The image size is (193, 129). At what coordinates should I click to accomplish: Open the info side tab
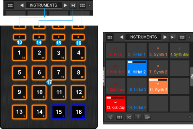[x=191, y=77]
